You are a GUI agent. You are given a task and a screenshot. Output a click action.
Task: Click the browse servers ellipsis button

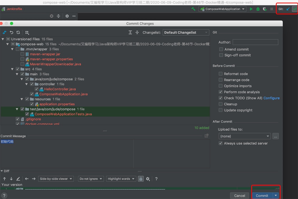(276, 136)
